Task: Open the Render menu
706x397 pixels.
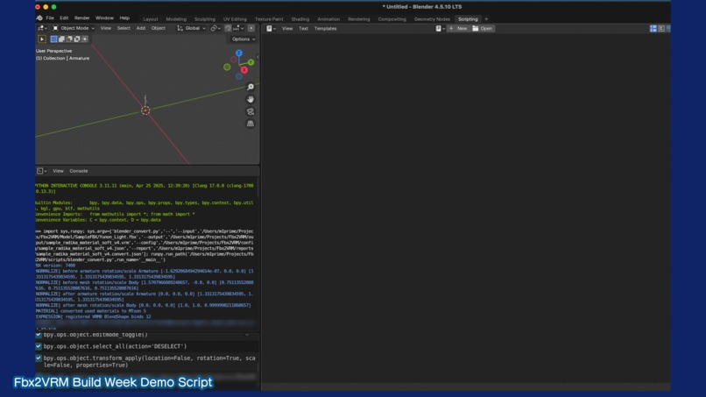Action: pyautogui.click(x=82, y=18)
